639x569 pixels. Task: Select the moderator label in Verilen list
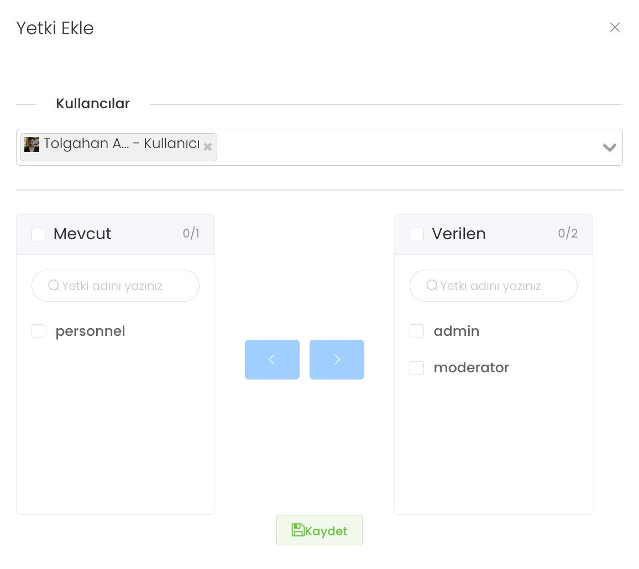coord(471,368)
